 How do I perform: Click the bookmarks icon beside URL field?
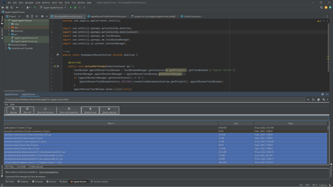click(x=318, y=99)
